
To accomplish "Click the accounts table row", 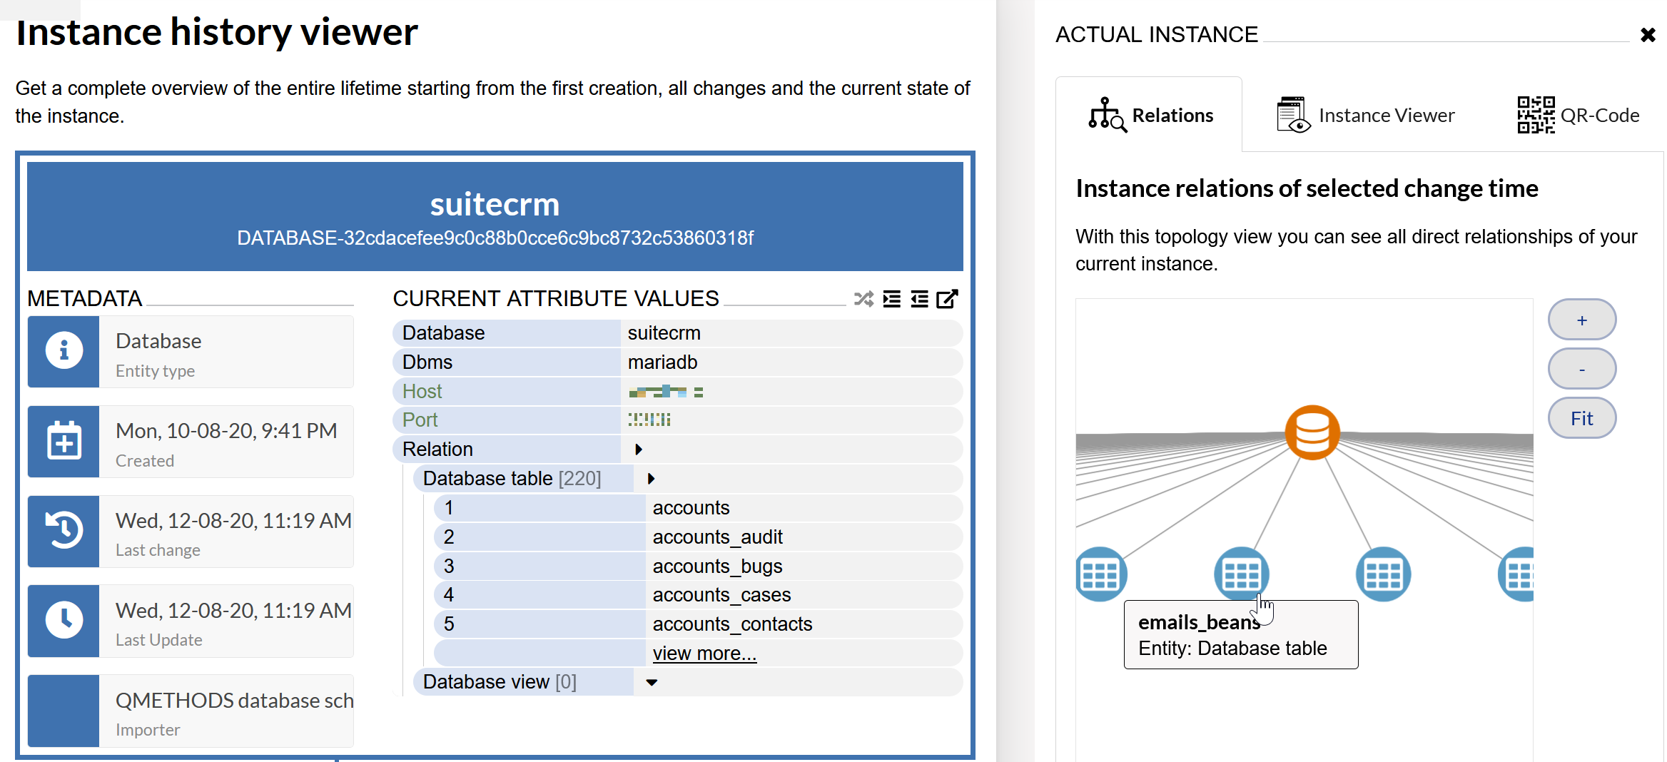I will 698,507.
